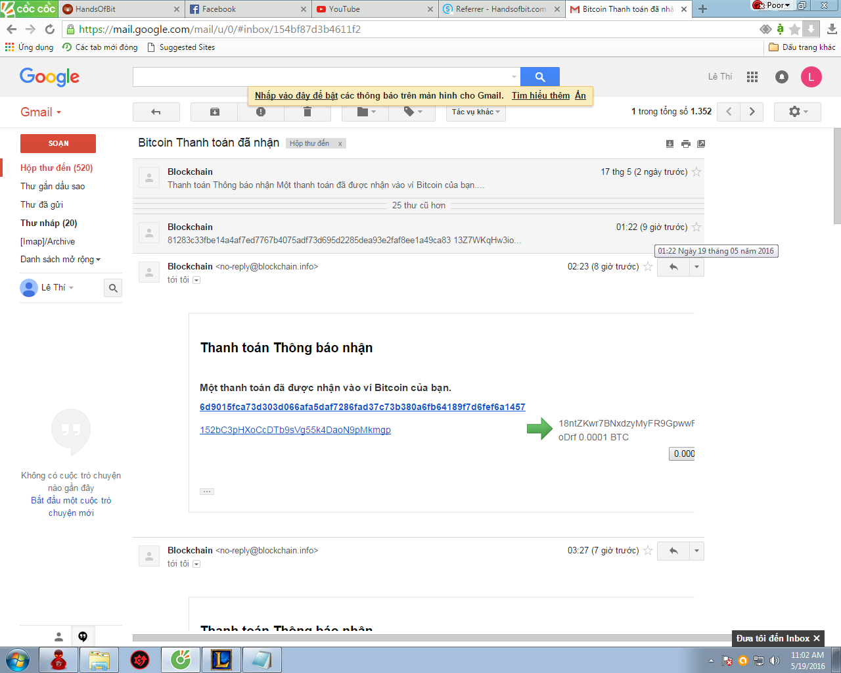Print all messages in the thread
841x673 pixels.
(686, 144)
